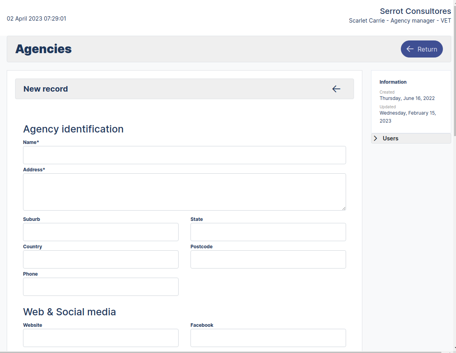Focus the Name input field

(x=184, y=155)
